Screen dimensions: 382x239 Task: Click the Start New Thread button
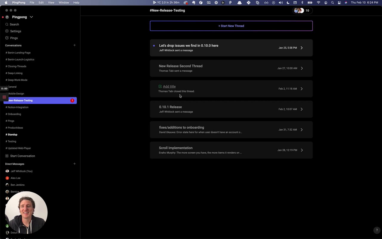tap(231, 26)
